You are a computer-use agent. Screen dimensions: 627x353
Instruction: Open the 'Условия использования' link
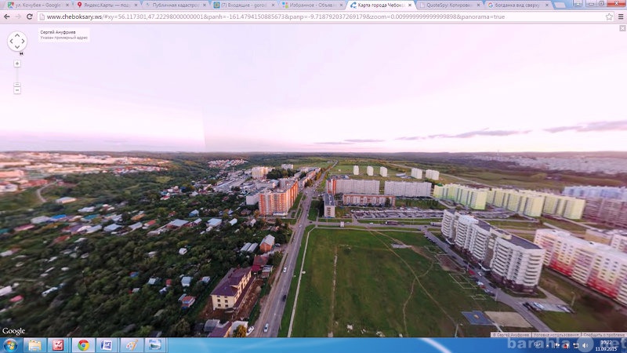(x=556, y=335)
